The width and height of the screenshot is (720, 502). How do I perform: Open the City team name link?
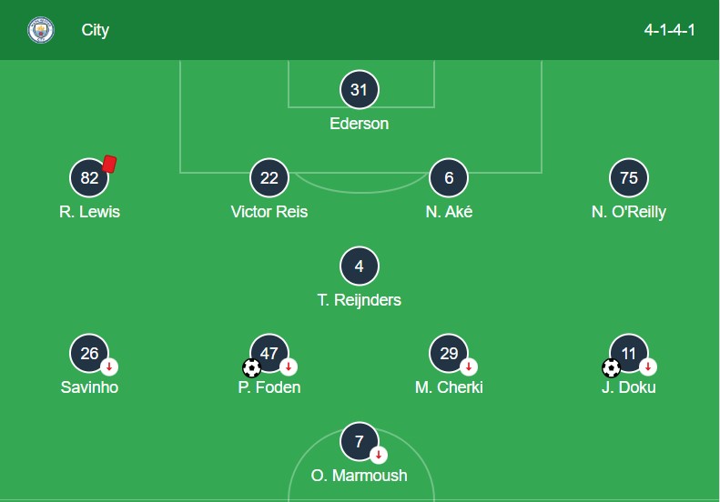point(96,30)
